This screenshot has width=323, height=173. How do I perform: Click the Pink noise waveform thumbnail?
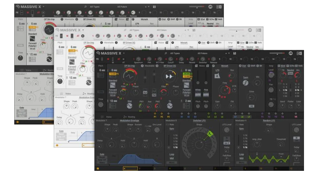click(x=206, y=94)
